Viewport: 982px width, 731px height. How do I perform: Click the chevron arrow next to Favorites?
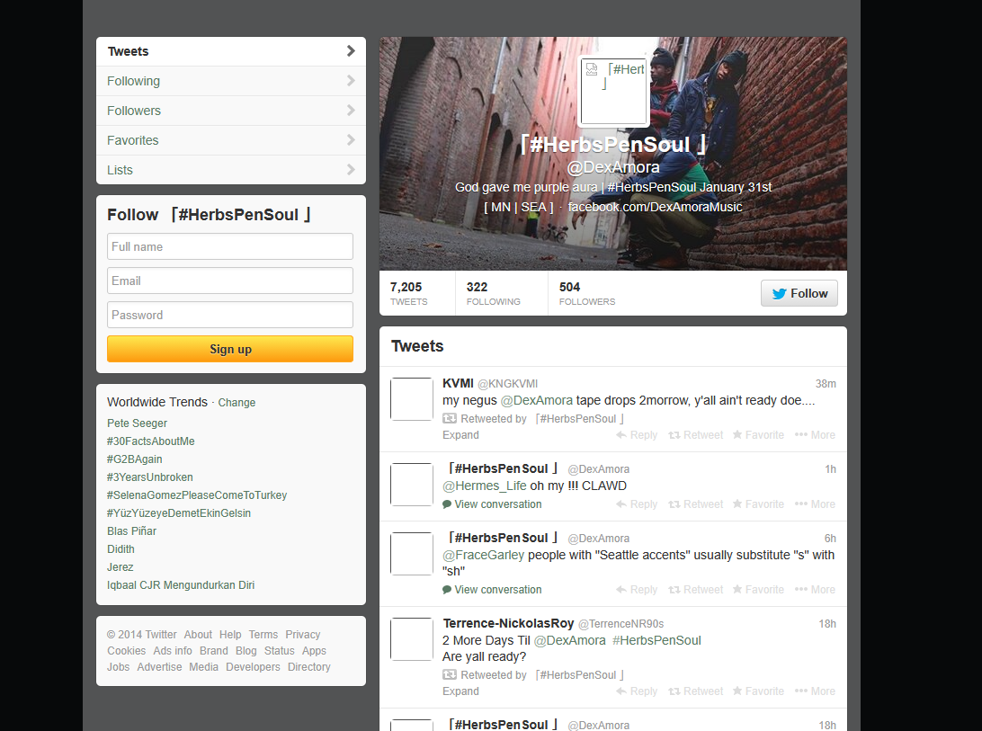pyautogui.click(x=351, y=140)
